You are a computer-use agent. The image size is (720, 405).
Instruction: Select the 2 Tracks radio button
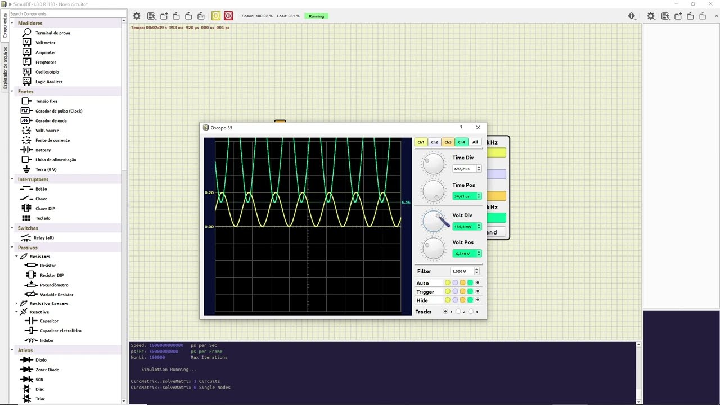pos(459,312)
